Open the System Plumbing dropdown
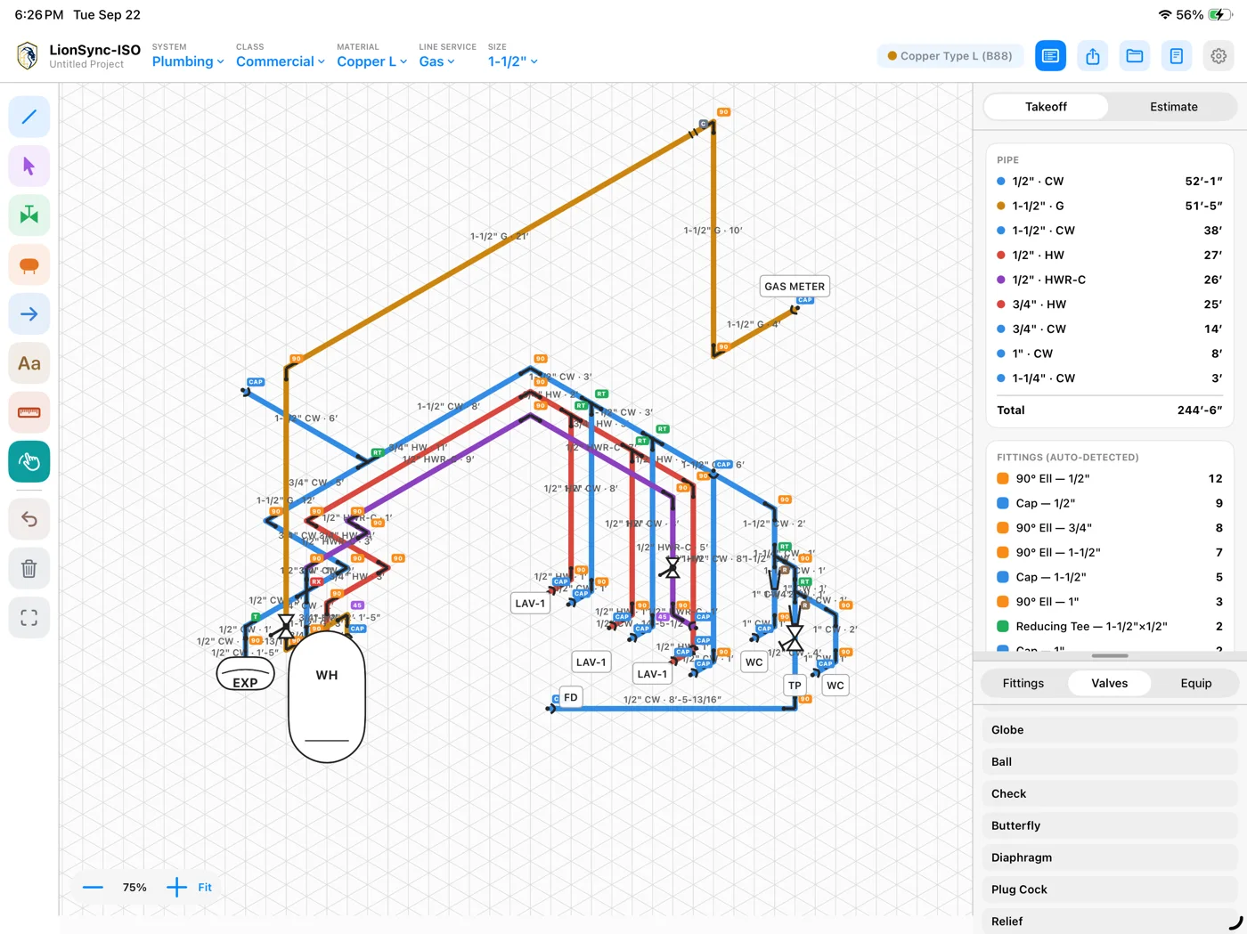The height and width of the screenshot is (934, 1247). pos(187,55)
